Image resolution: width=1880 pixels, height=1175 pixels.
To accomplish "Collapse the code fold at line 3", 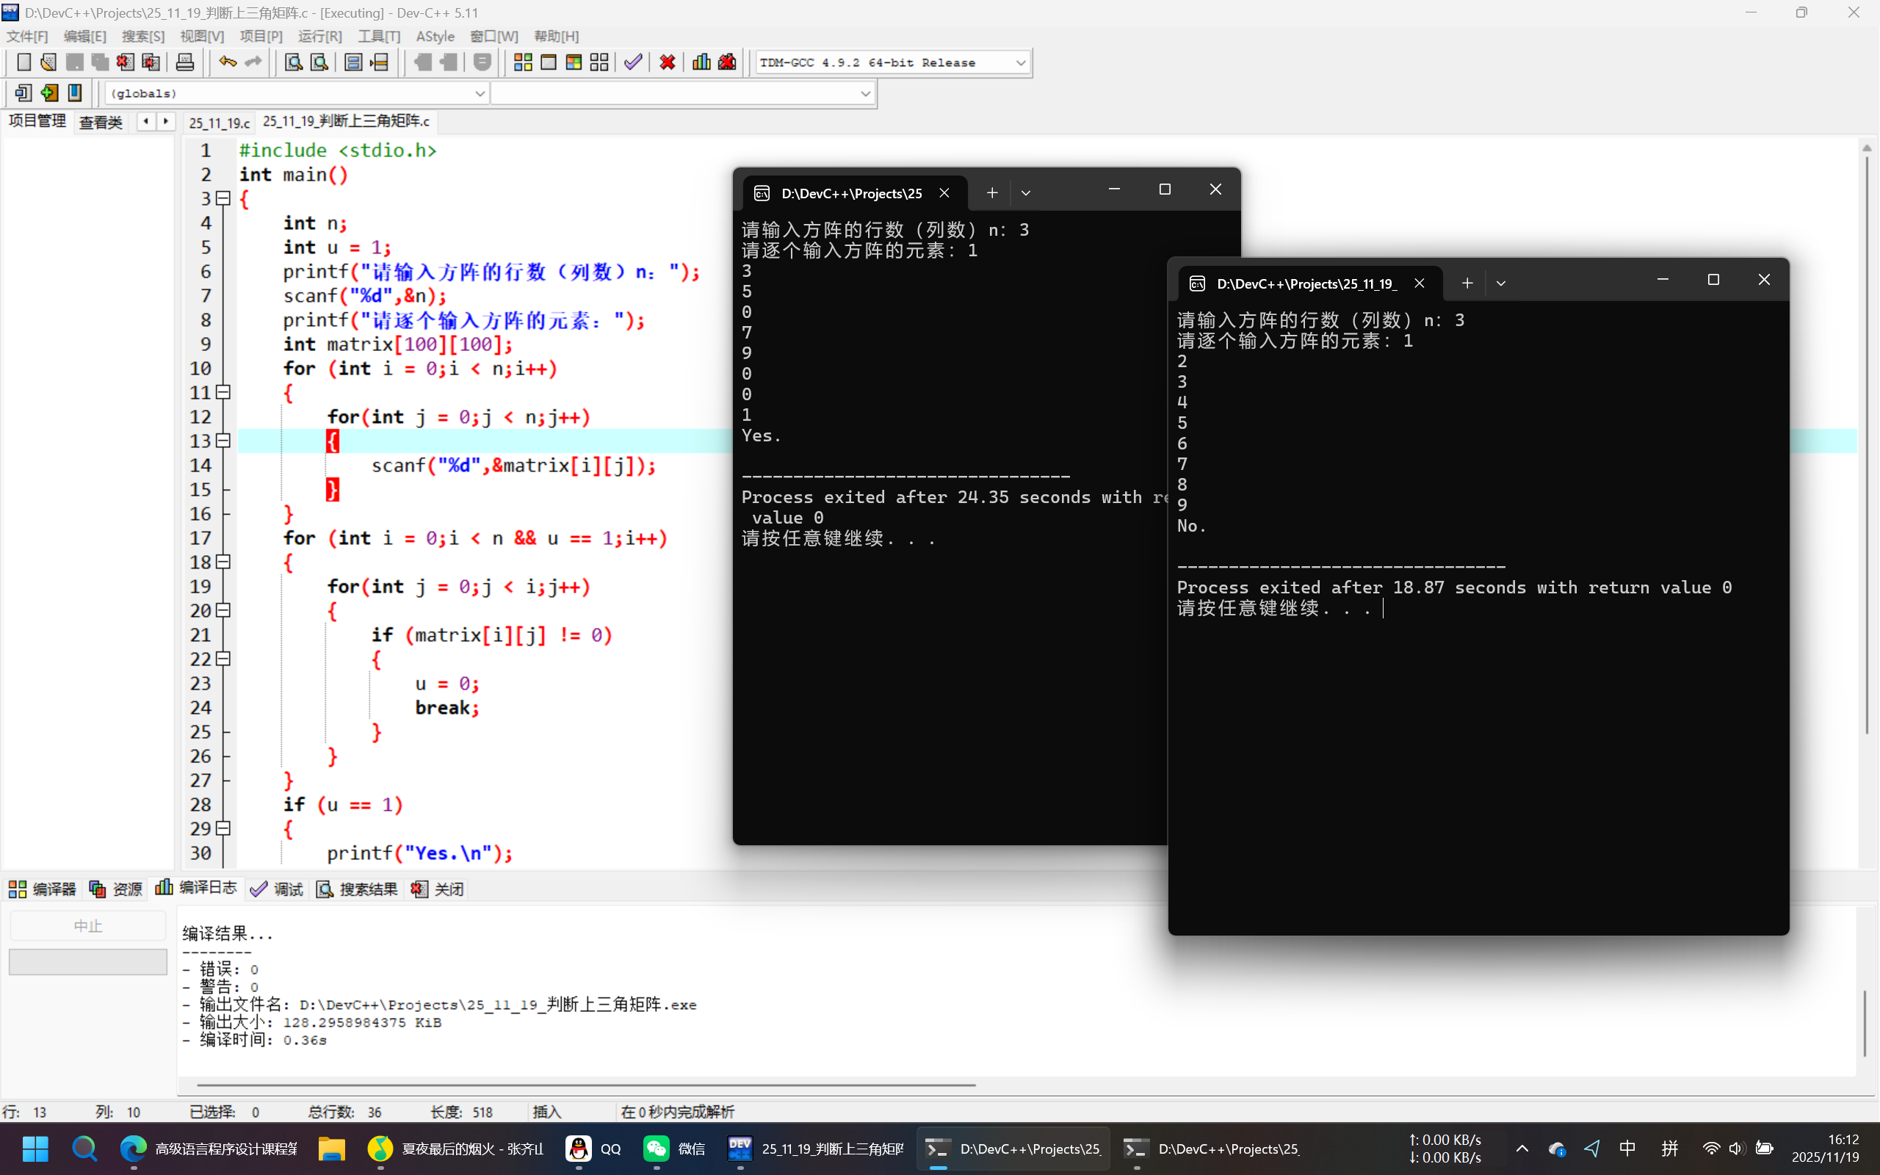I will (x=223, y=198).
